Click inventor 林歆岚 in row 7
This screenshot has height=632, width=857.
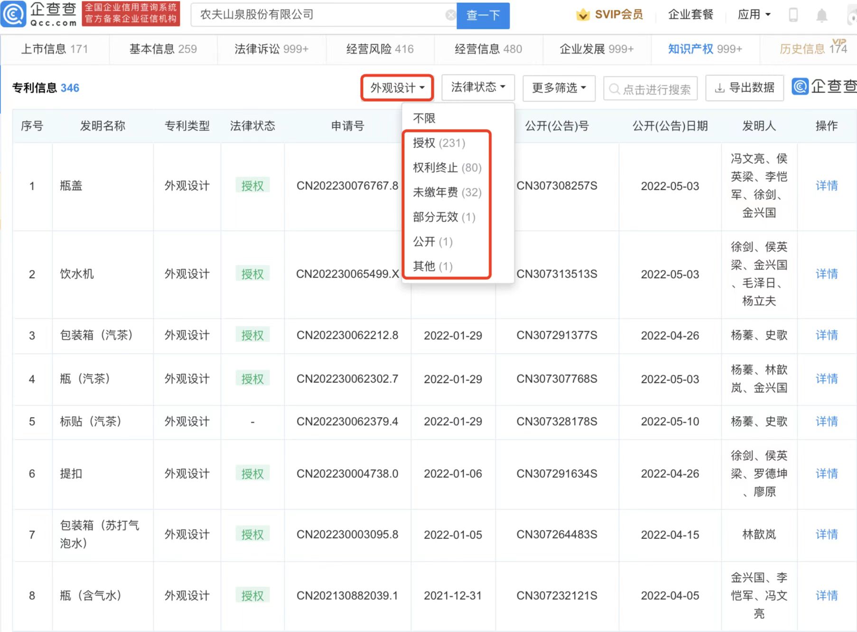point(759,534)
